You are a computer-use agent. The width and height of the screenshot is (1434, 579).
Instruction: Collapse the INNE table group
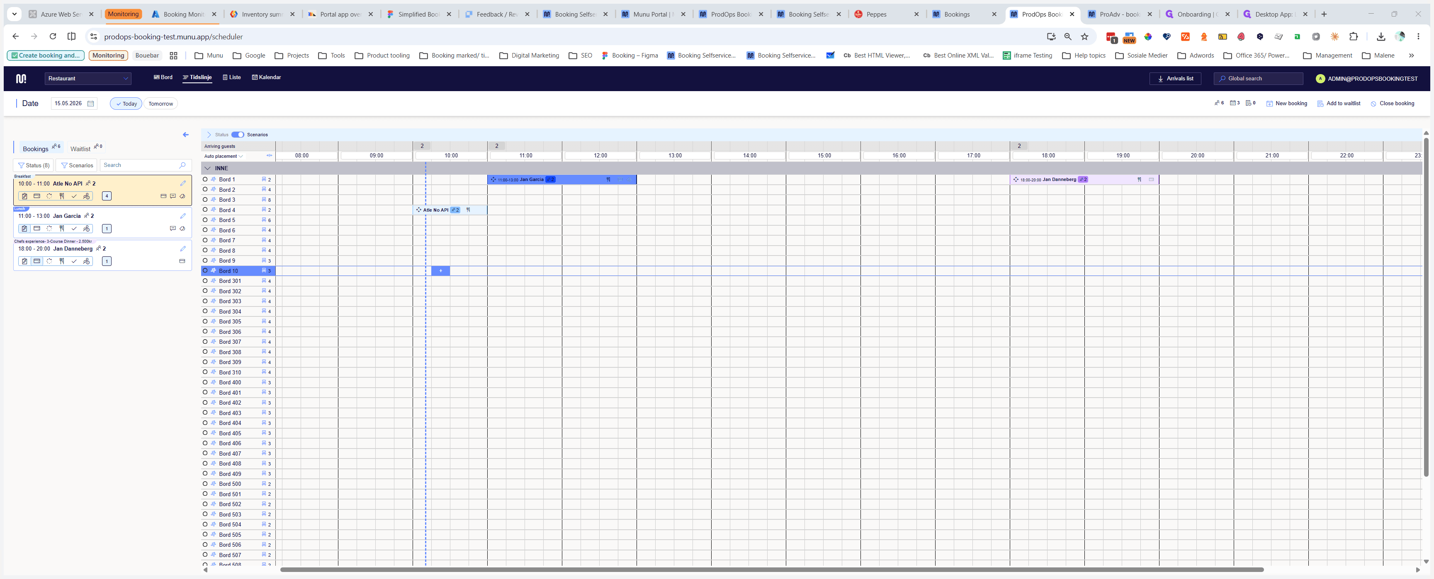point(208,168)
